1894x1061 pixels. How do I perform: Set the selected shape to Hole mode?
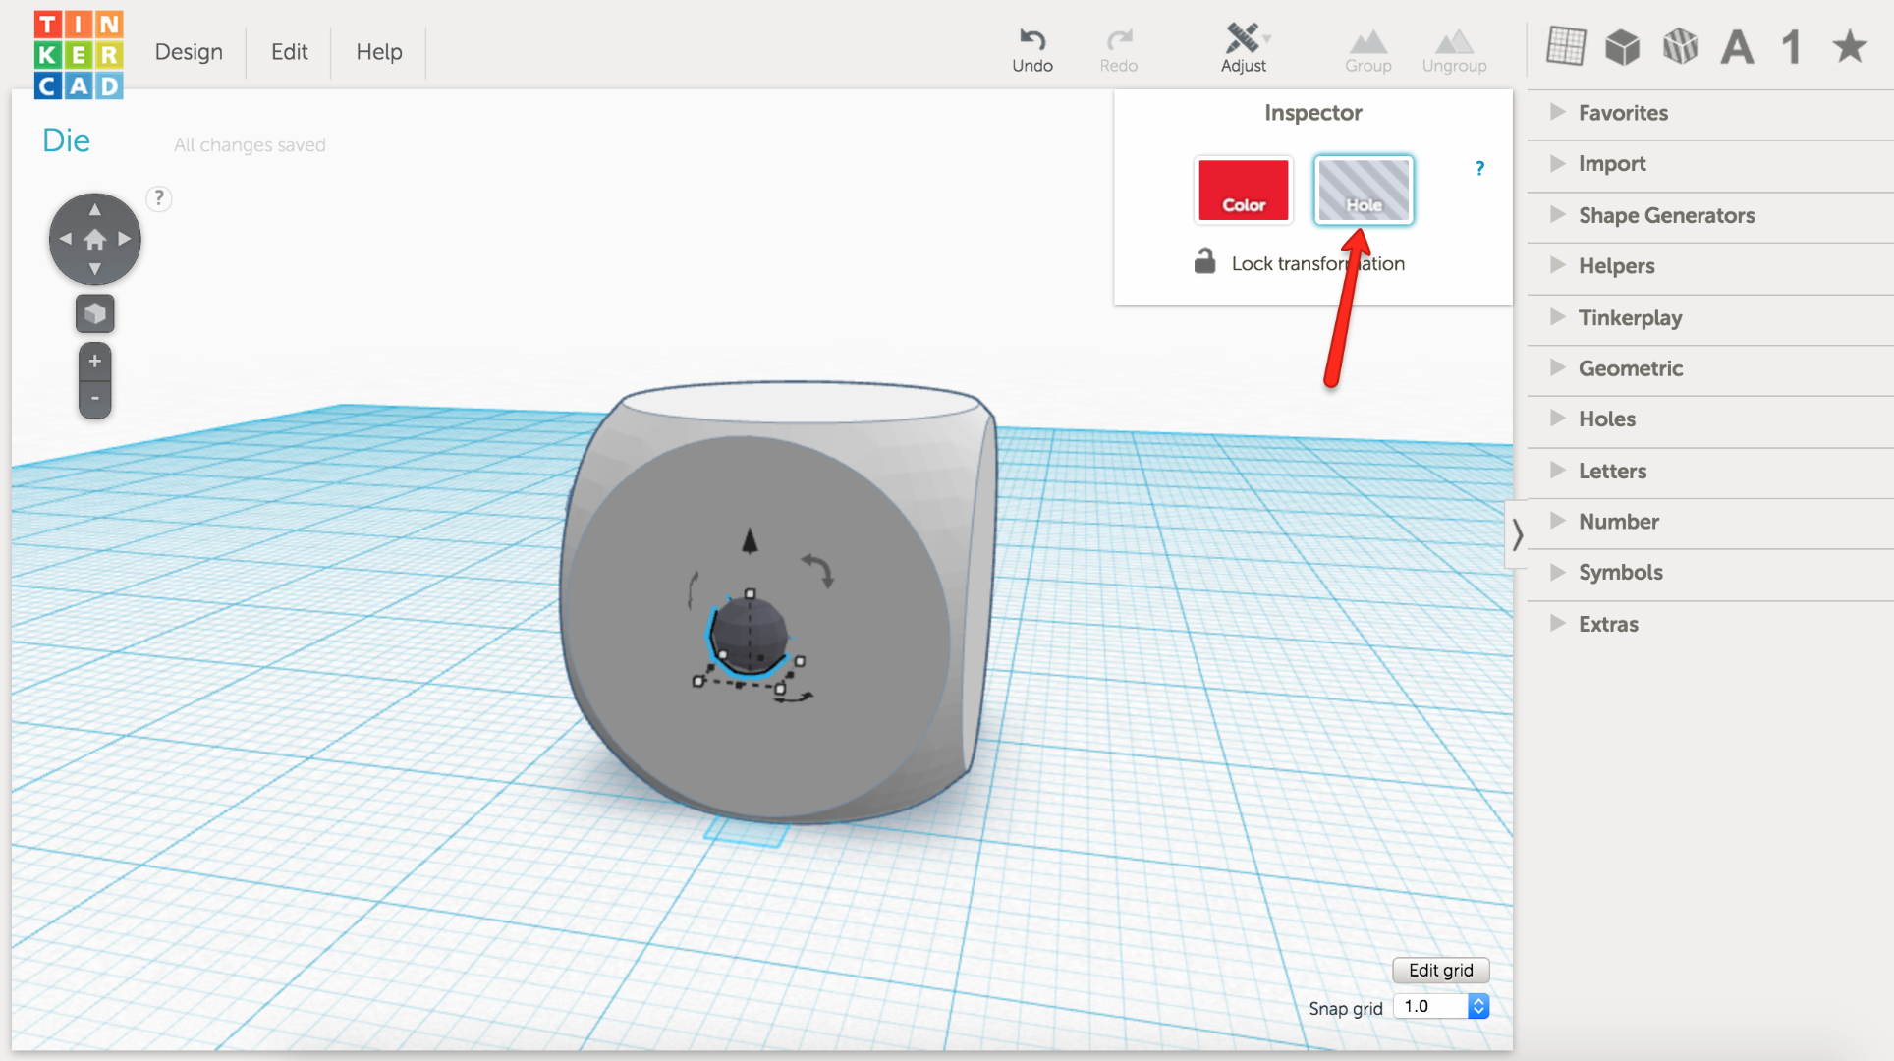point(1364,190)
